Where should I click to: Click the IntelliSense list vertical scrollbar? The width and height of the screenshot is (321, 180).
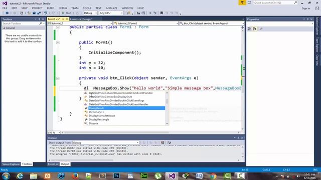pos(167,108)
